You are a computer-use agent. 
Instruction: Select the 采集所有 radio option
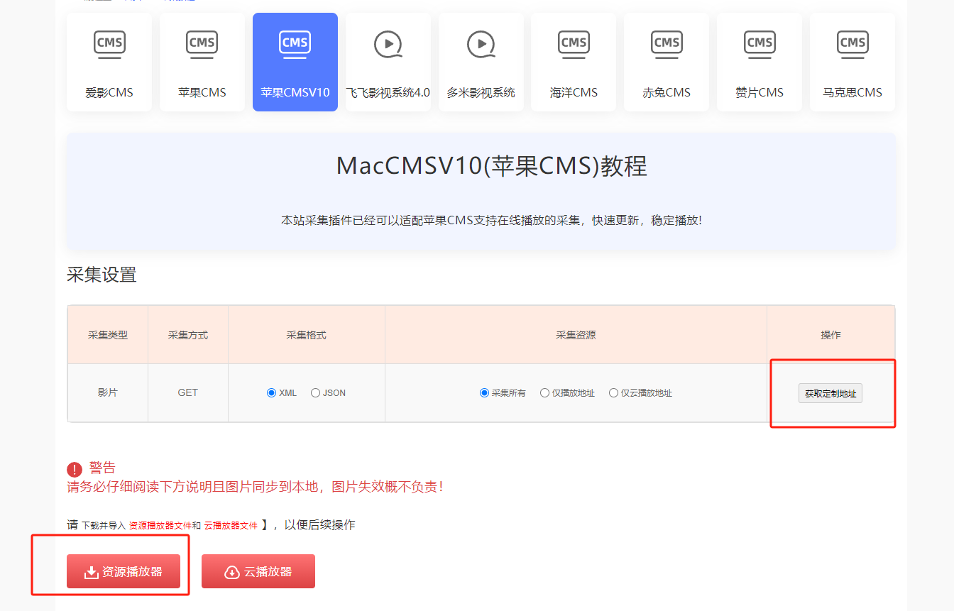tap(484, 393)
